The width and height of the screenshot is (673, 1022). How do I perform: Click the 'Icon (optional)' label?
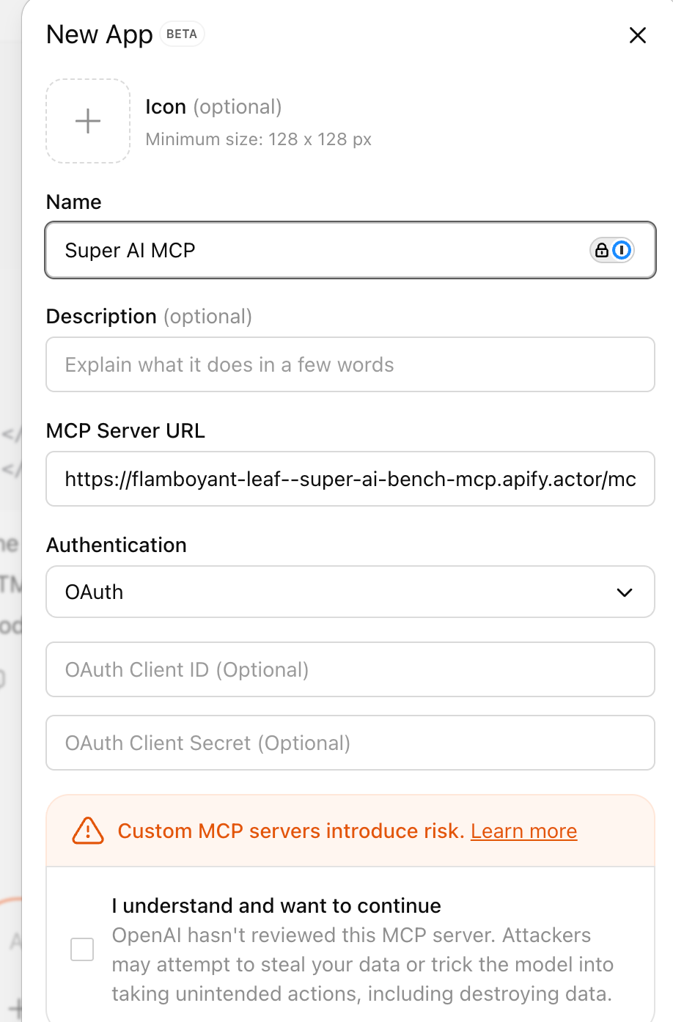click(x=213, y=107)
